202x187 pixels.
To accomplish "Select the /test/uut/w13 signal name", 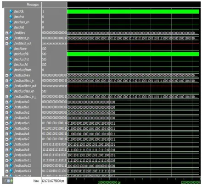I will 22,171.
